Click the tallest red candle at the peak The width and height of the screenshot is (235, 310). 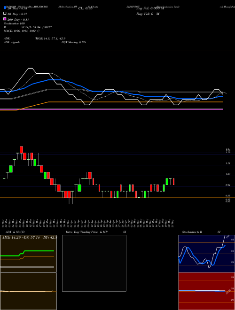[21, 150]
